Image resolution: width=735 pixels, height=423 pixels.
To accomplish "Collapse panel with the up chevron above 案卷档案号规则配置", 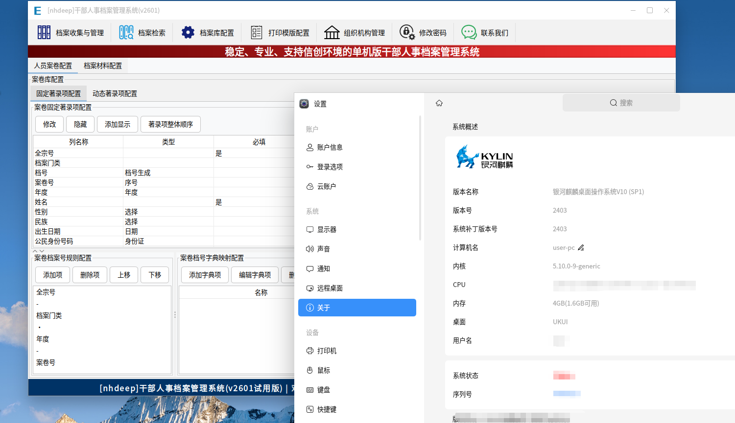I will point(34,250).
